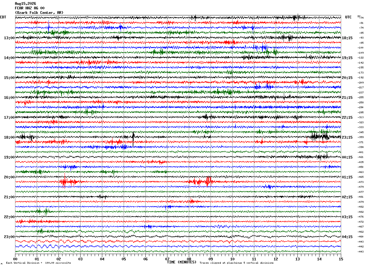Click the CDT timezone header
365x267 pixels.
[x=3, y=17]
